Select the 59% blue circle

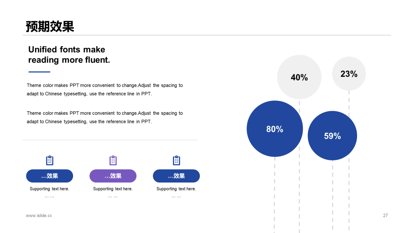pos(332,136)
